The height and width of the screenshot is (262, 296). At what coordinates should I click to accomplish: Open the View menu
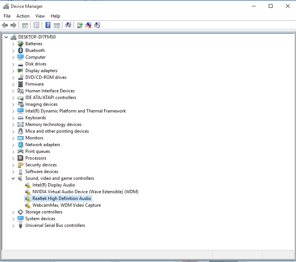pos(40,16)
